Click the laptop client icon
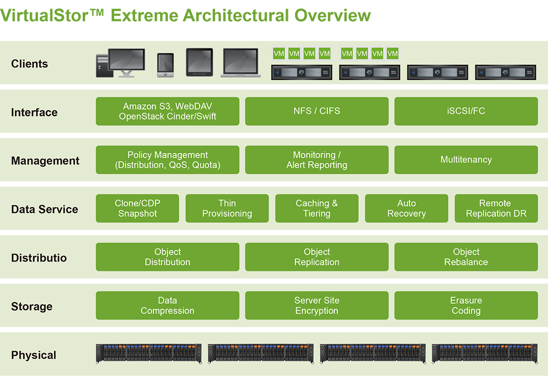Screen dimensions: 548x377 (x=241, y=63)
